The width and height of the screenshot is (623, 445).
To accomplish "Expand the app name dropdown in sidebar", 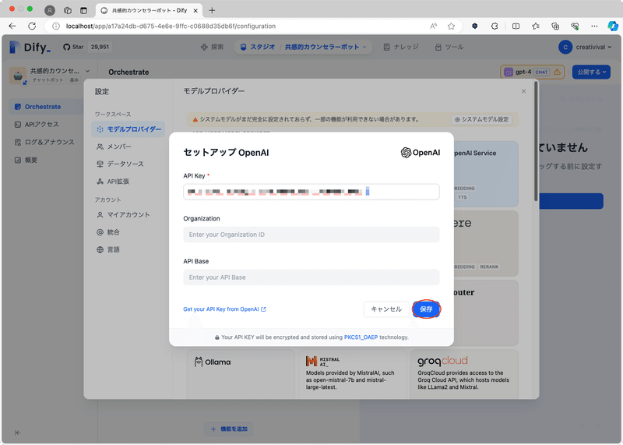I will pyautogui.click(x=88, y=71).
